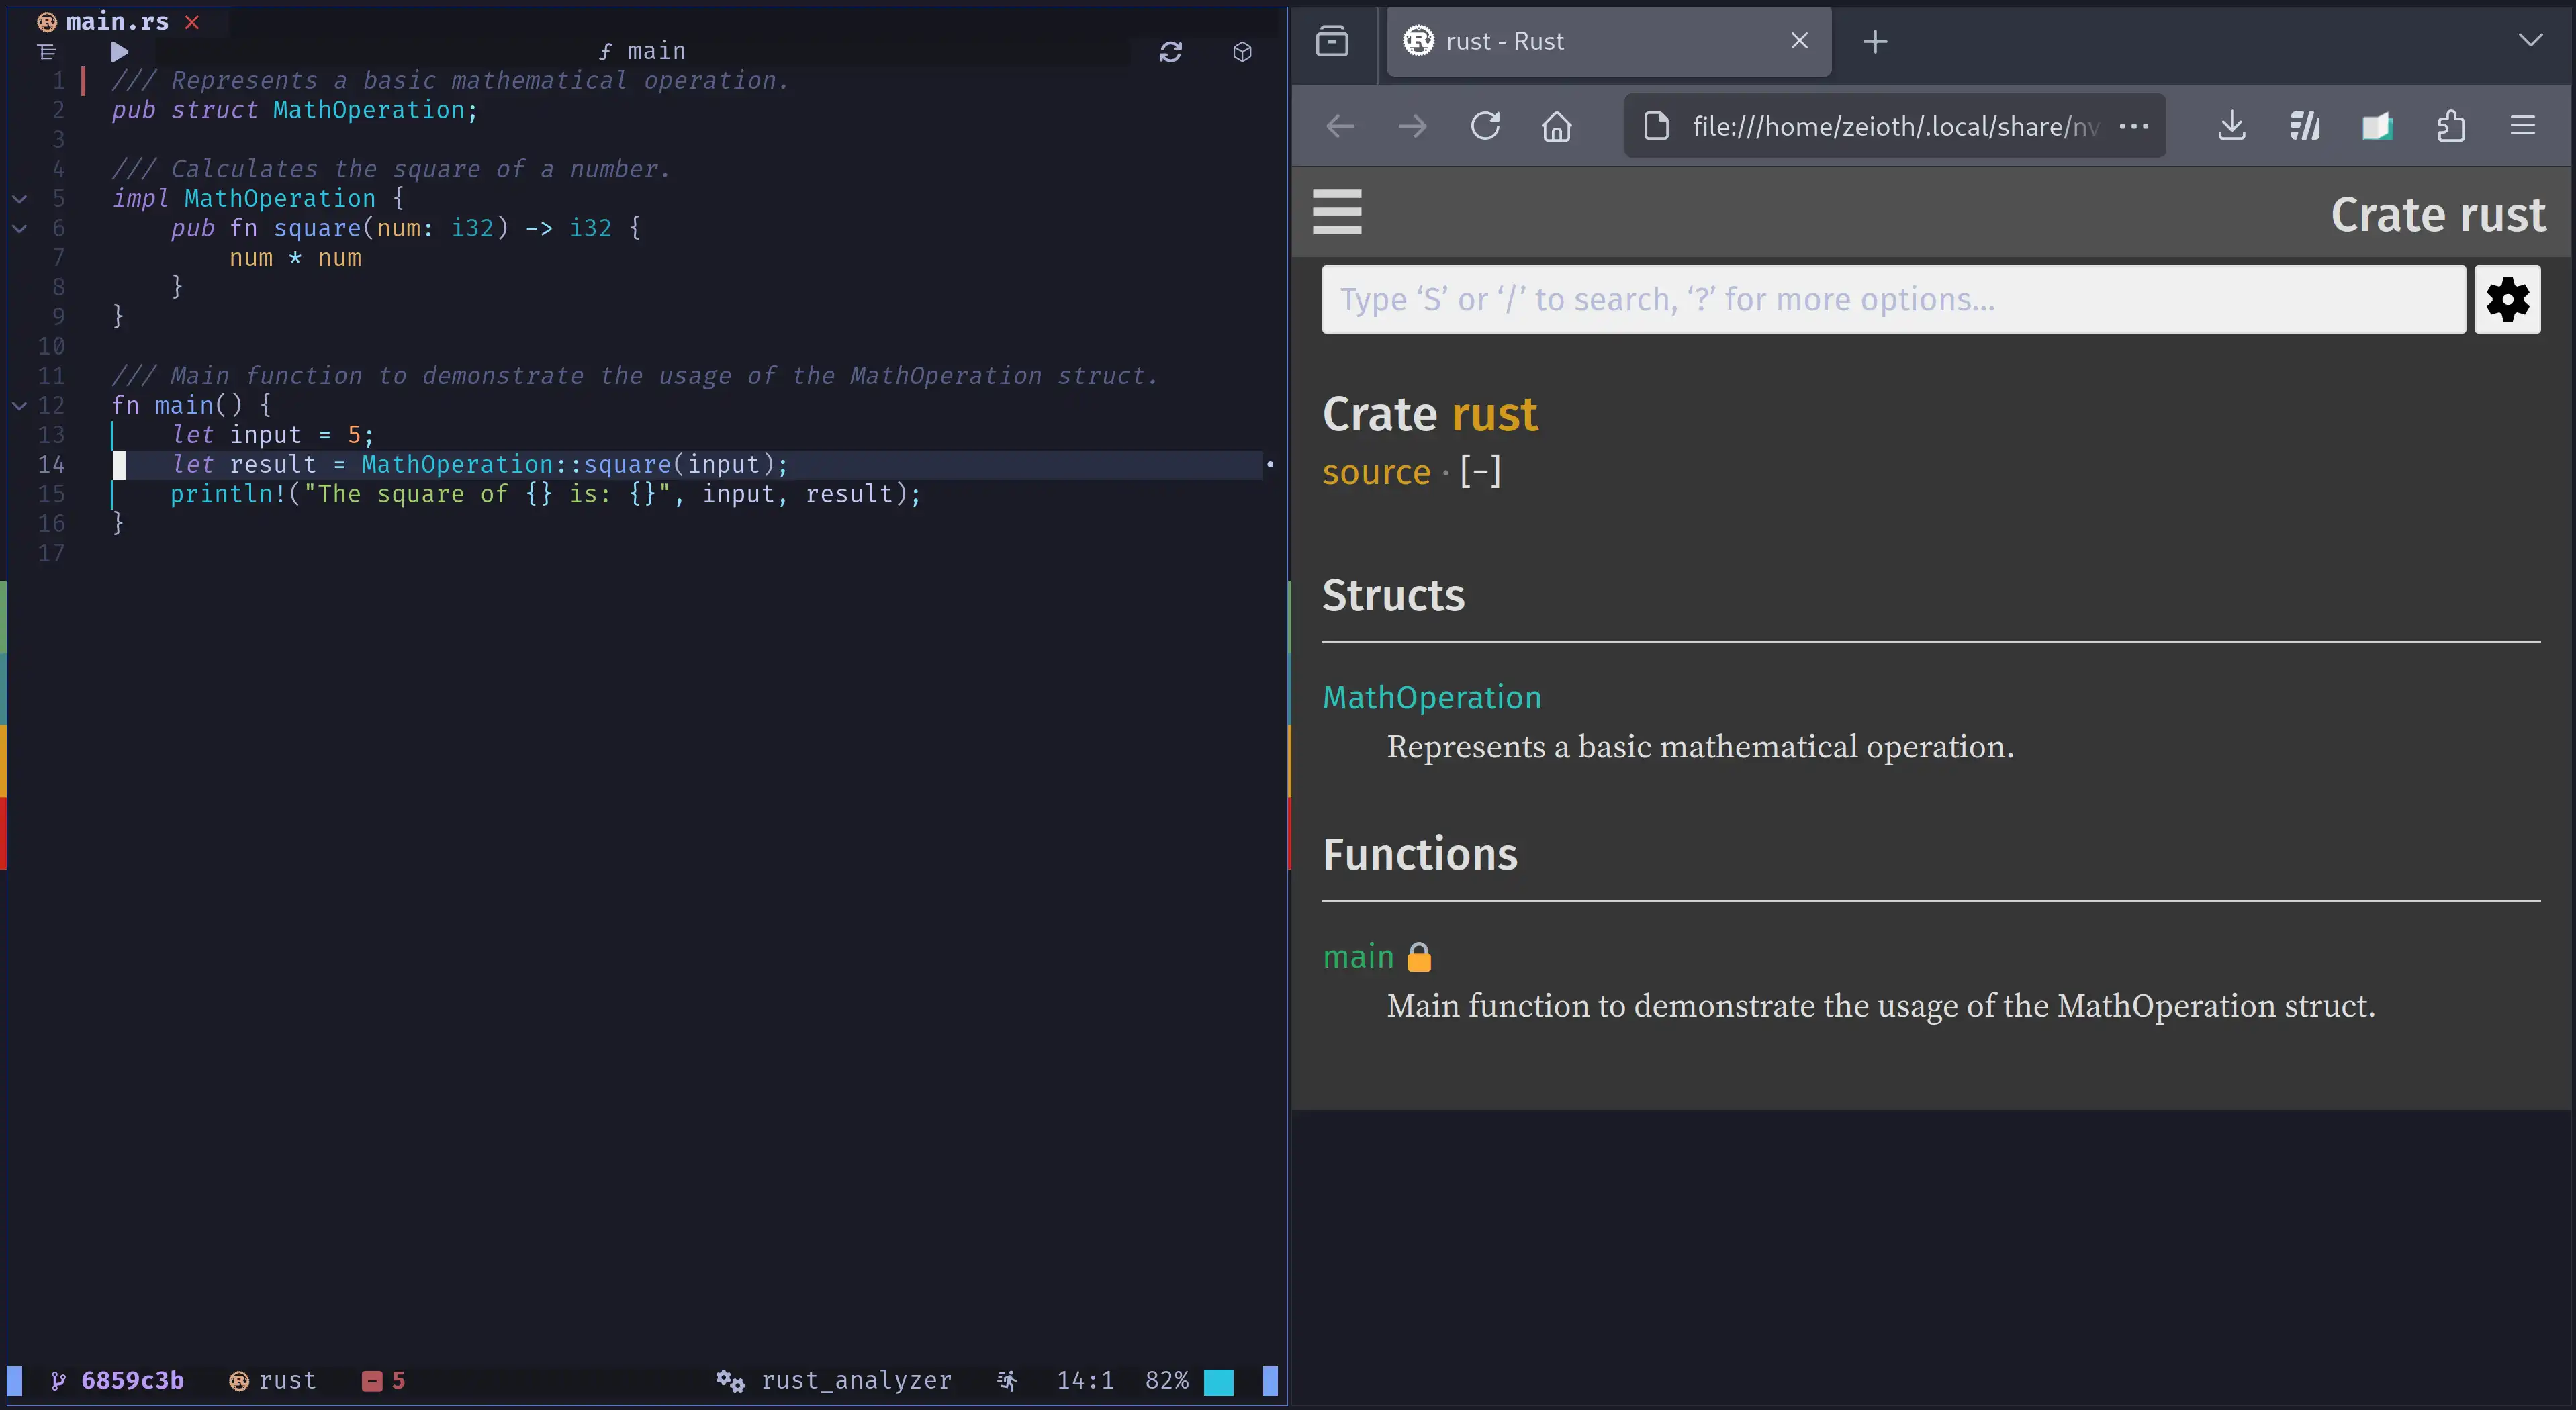The image size is (2576, 1410).
Task: Open the address bar three-dots page actions
Action: tap(2133, 126)
